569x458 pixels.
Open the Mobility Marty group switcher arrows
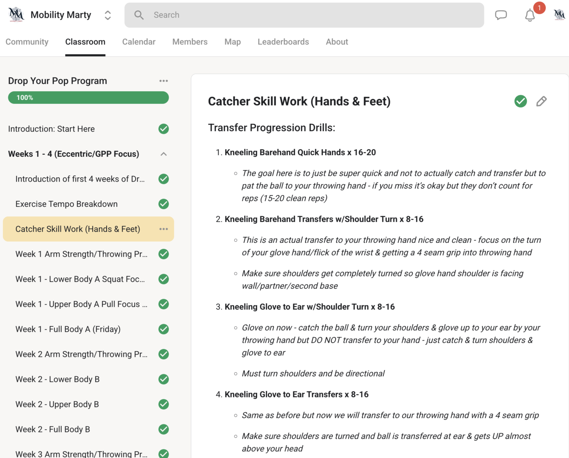point(107,15)
